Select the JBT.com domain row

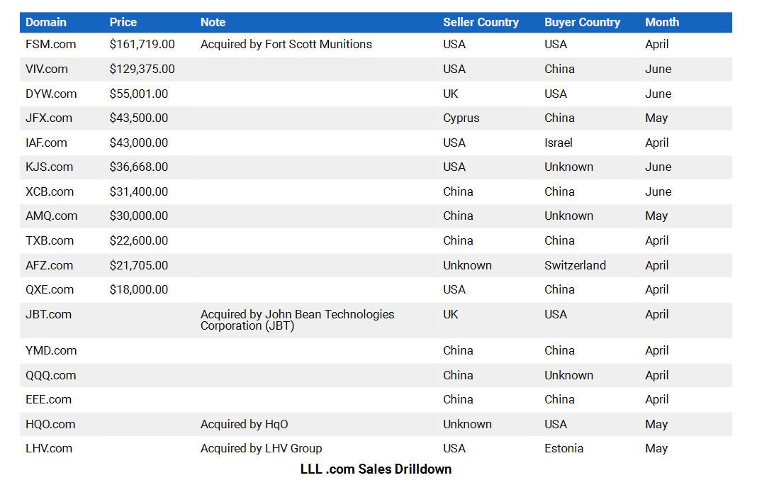(x=376, y=320)
